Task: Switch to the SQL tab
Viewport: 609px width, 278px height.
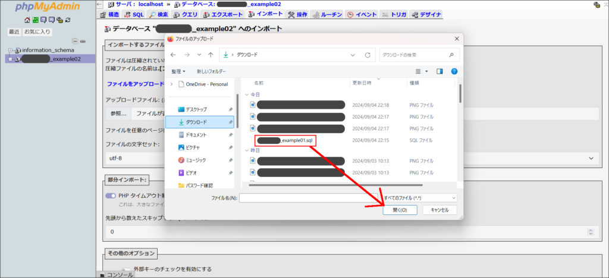Action: pyautogui.click(x=134, y=14)
